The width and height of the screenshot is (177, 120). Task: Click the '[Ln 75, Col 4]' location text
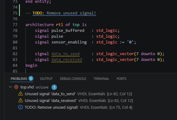point(121,107)
